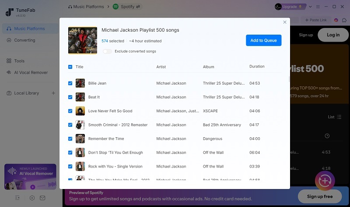Click the '574 selected' count
Screen dimensions: 350x207
pos(113,41)
